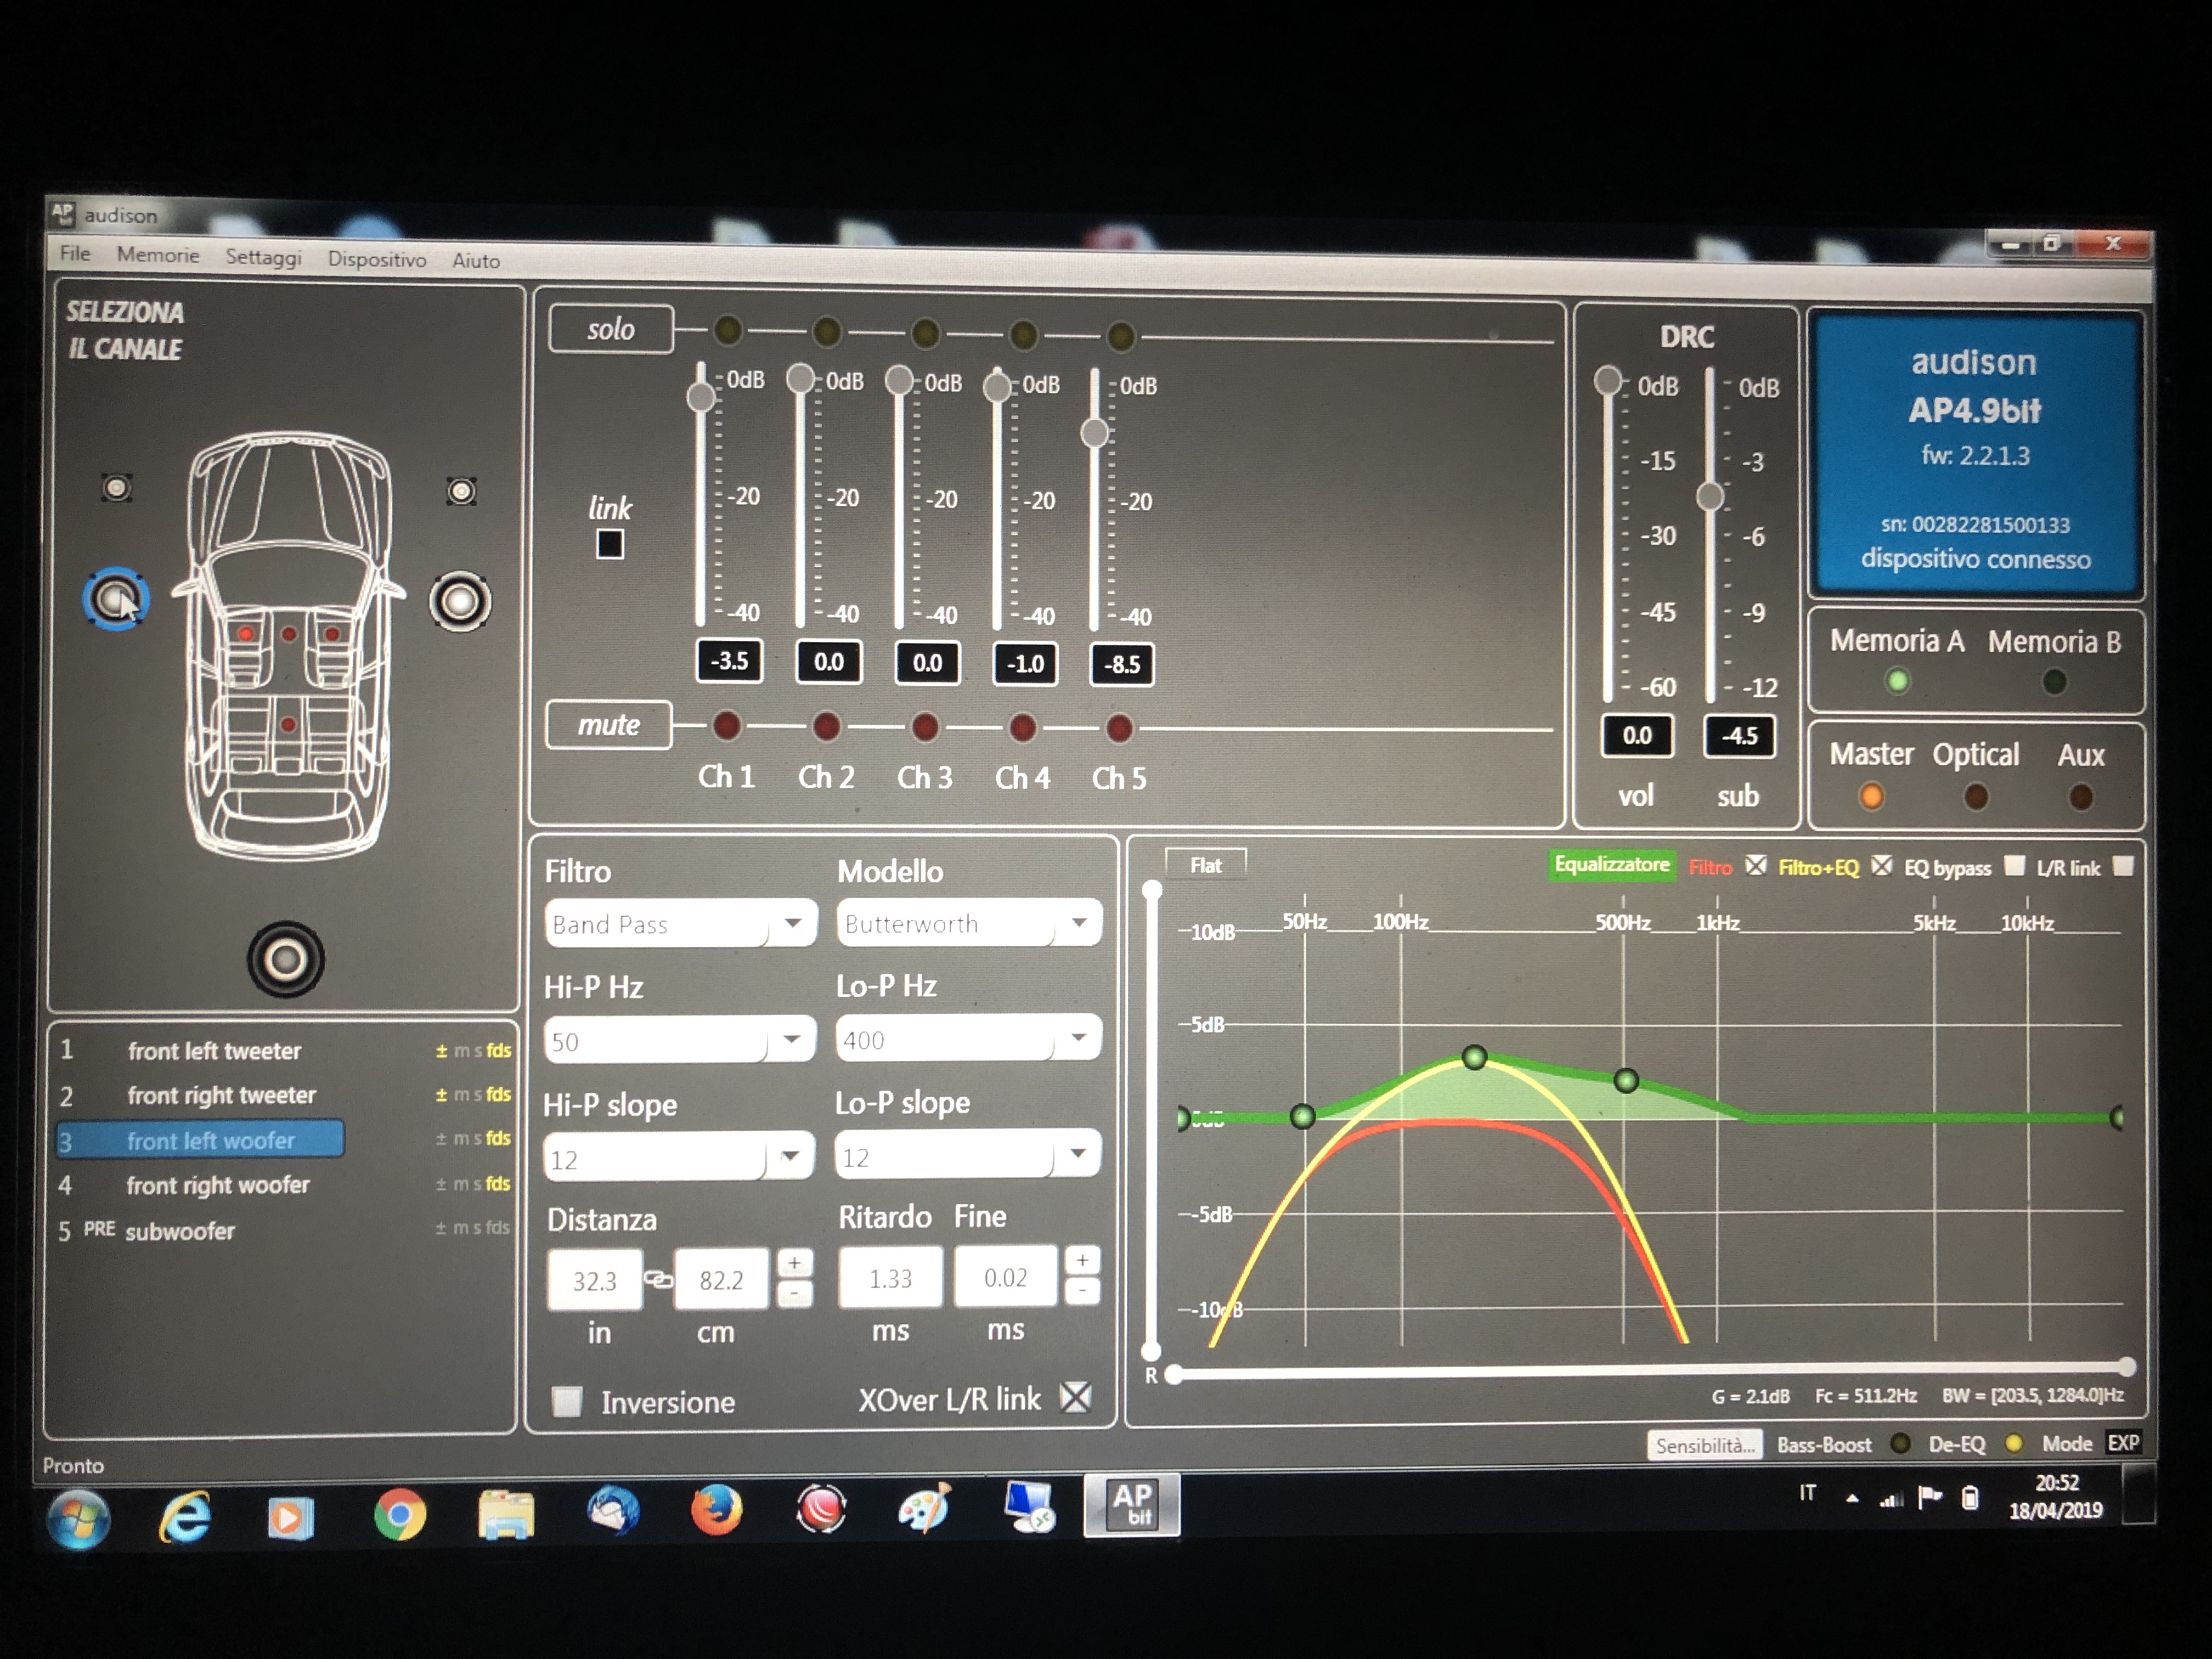Open the Hi-P Hz frequency dropdown
2212x1659 pixels.
(680, 1040)
